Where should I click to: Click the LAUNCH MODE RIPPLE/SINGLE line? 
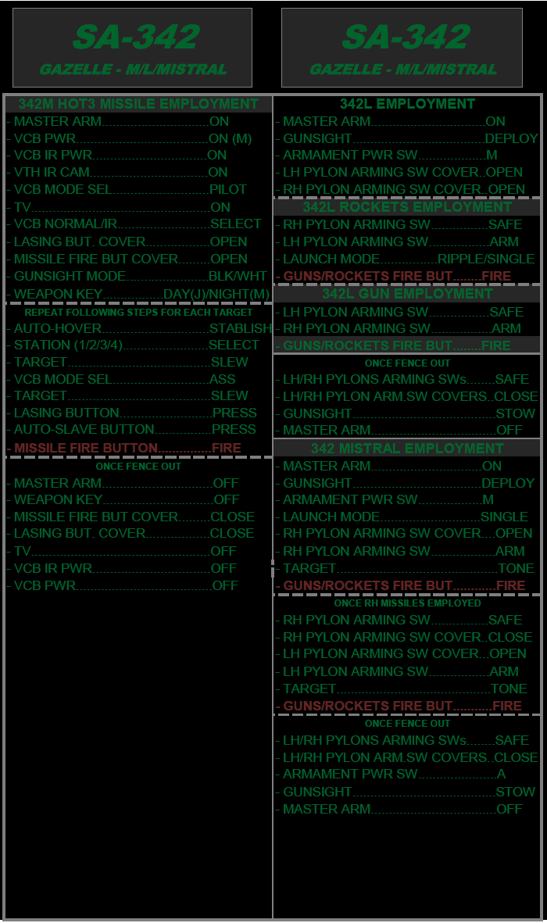coord(406,259)
